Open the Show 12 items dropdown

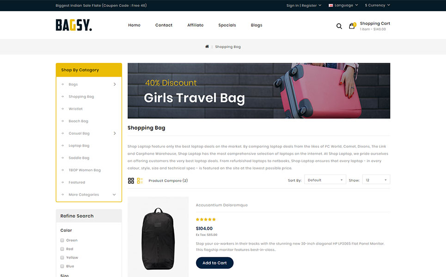(x=376, y=180)
